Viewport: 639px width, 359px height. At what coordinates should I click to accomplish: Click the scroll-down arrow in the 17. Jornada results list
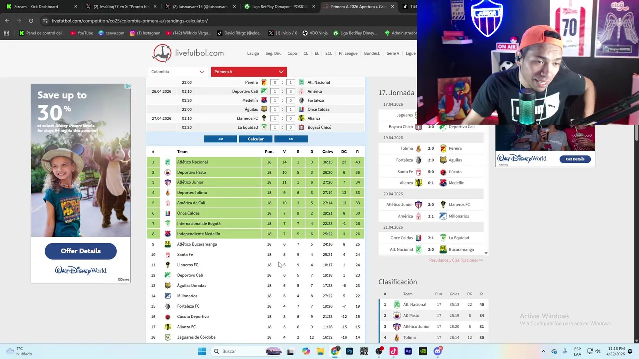tap(486, 253)
